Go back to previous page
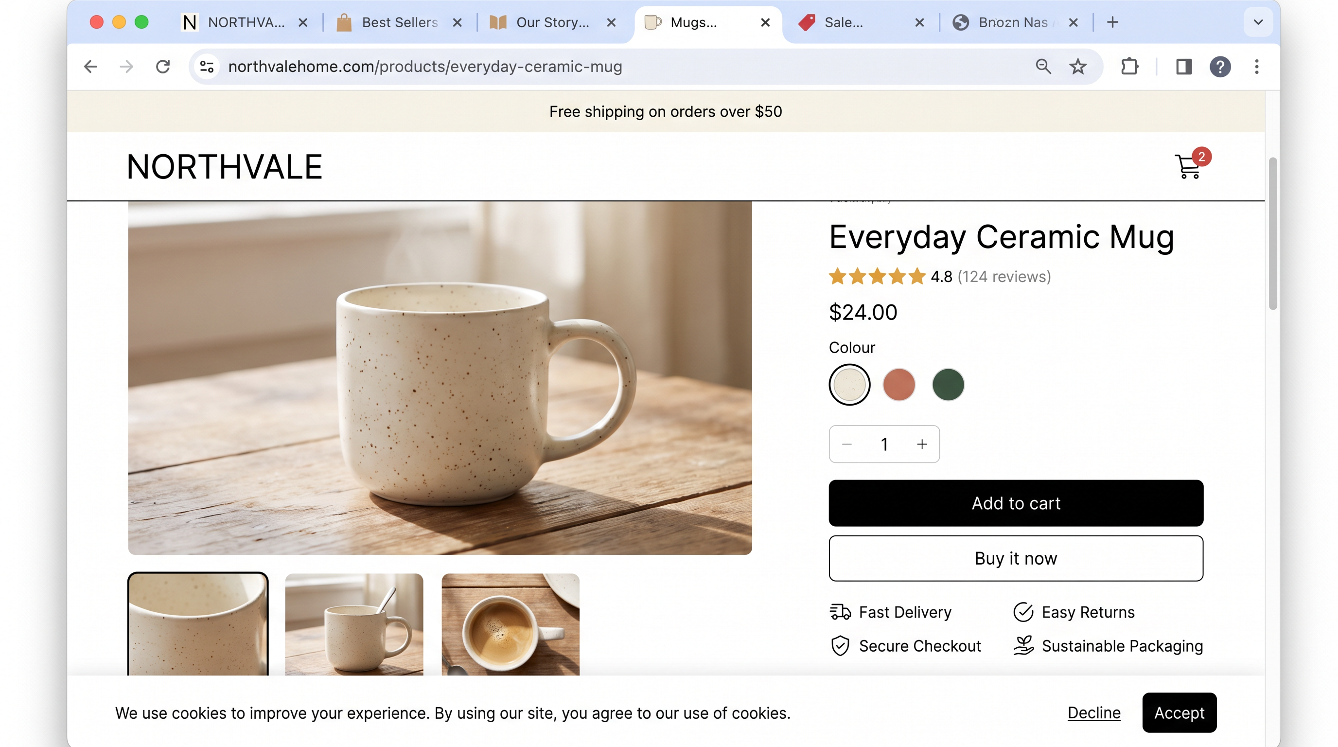1338x747 pixels. tap(90, 67)
